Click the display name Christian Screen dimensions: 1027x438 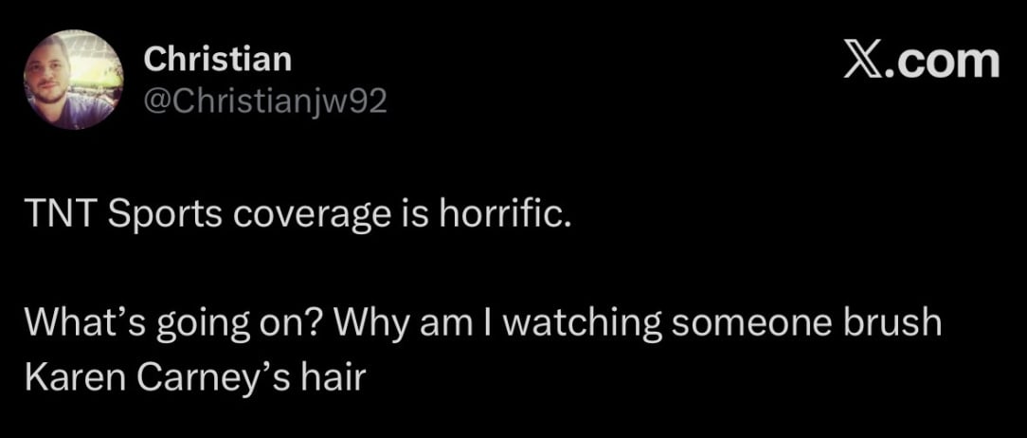[218, 60]
